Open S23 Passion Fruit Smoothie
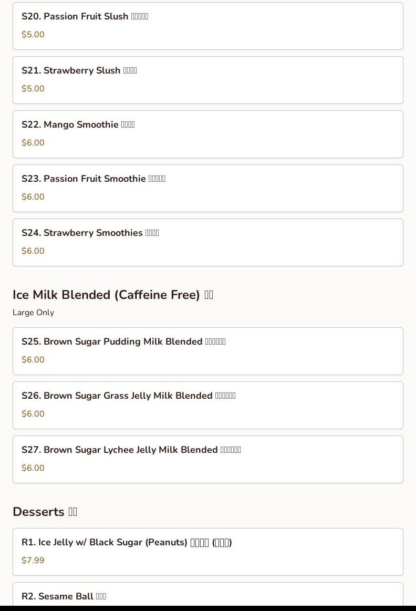416x611 pixels. 207,188
